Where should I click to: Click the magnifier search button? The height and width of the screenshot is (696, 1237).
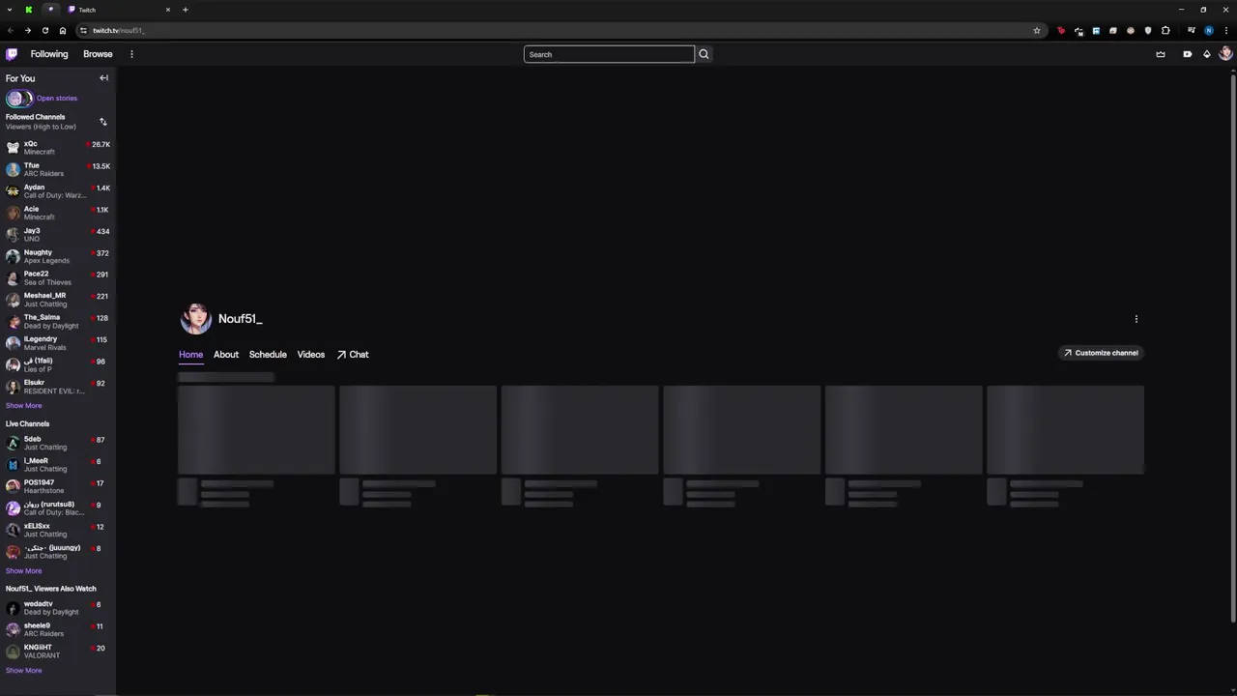pyautogui.click(x=704, y=54)
